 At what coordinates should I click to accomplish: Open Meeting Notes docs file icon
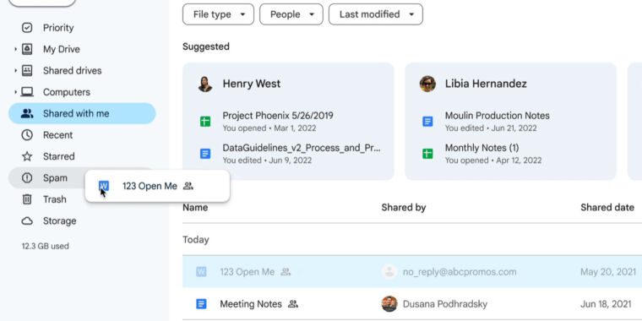(201, 304)
